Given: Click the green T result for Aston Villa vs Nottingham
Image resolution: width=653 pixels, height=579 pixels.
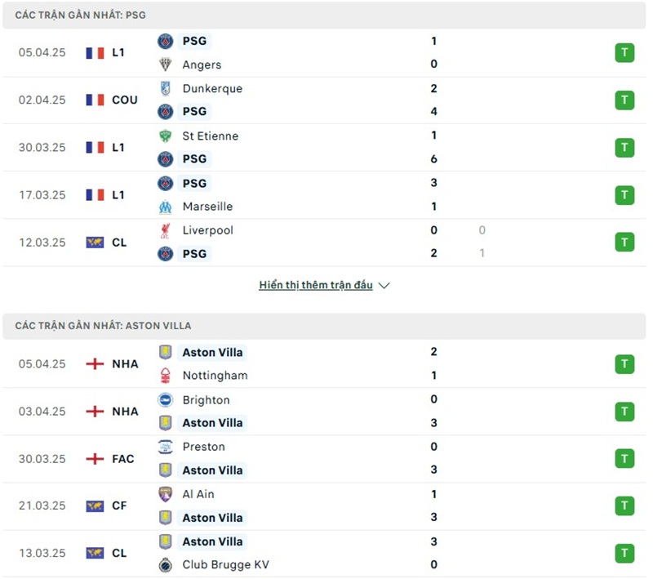Looking at the screenshot, I should click(624, 364).
